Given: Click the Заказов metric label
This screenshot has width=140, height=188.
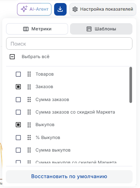Looking at the screenshot, I should coord(44,87).
